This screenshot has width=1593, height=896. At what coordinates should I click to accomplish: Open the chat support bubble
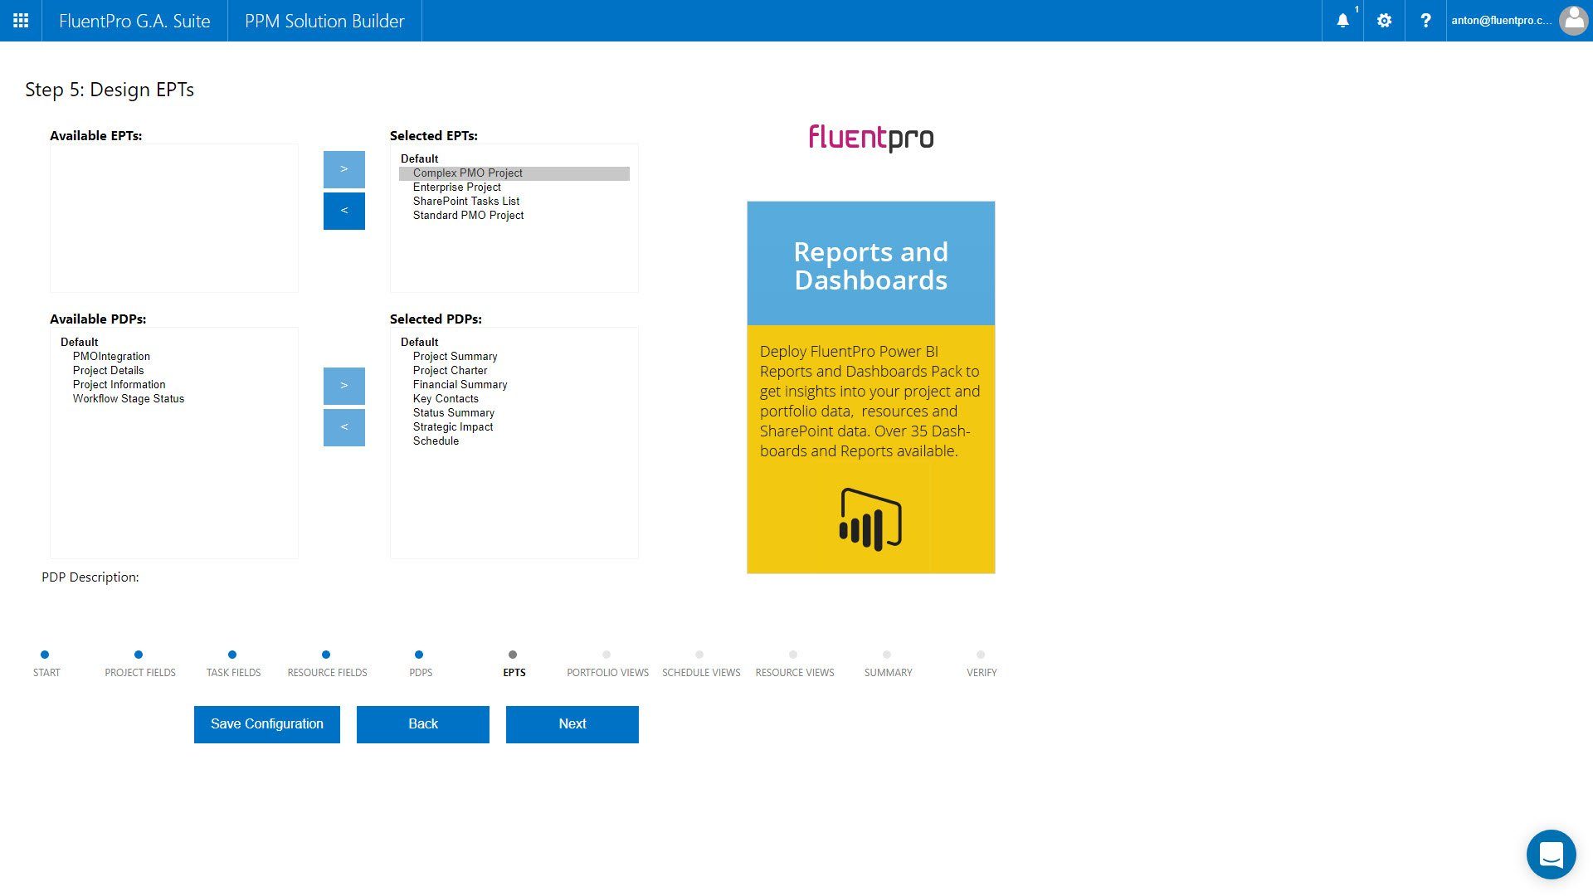(1551, 855)
